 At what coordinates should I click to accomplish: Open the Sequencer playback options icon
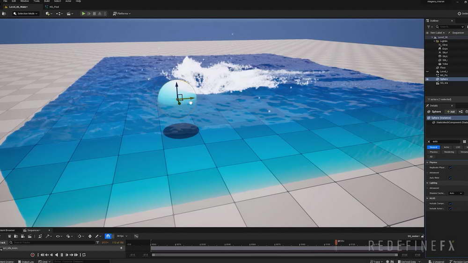pos(69,236)
